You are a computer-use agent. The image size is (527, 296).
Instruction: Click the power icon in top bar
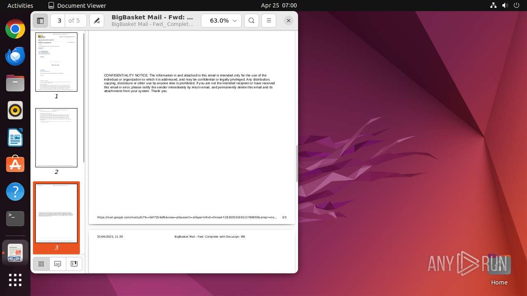pos(516,5)
